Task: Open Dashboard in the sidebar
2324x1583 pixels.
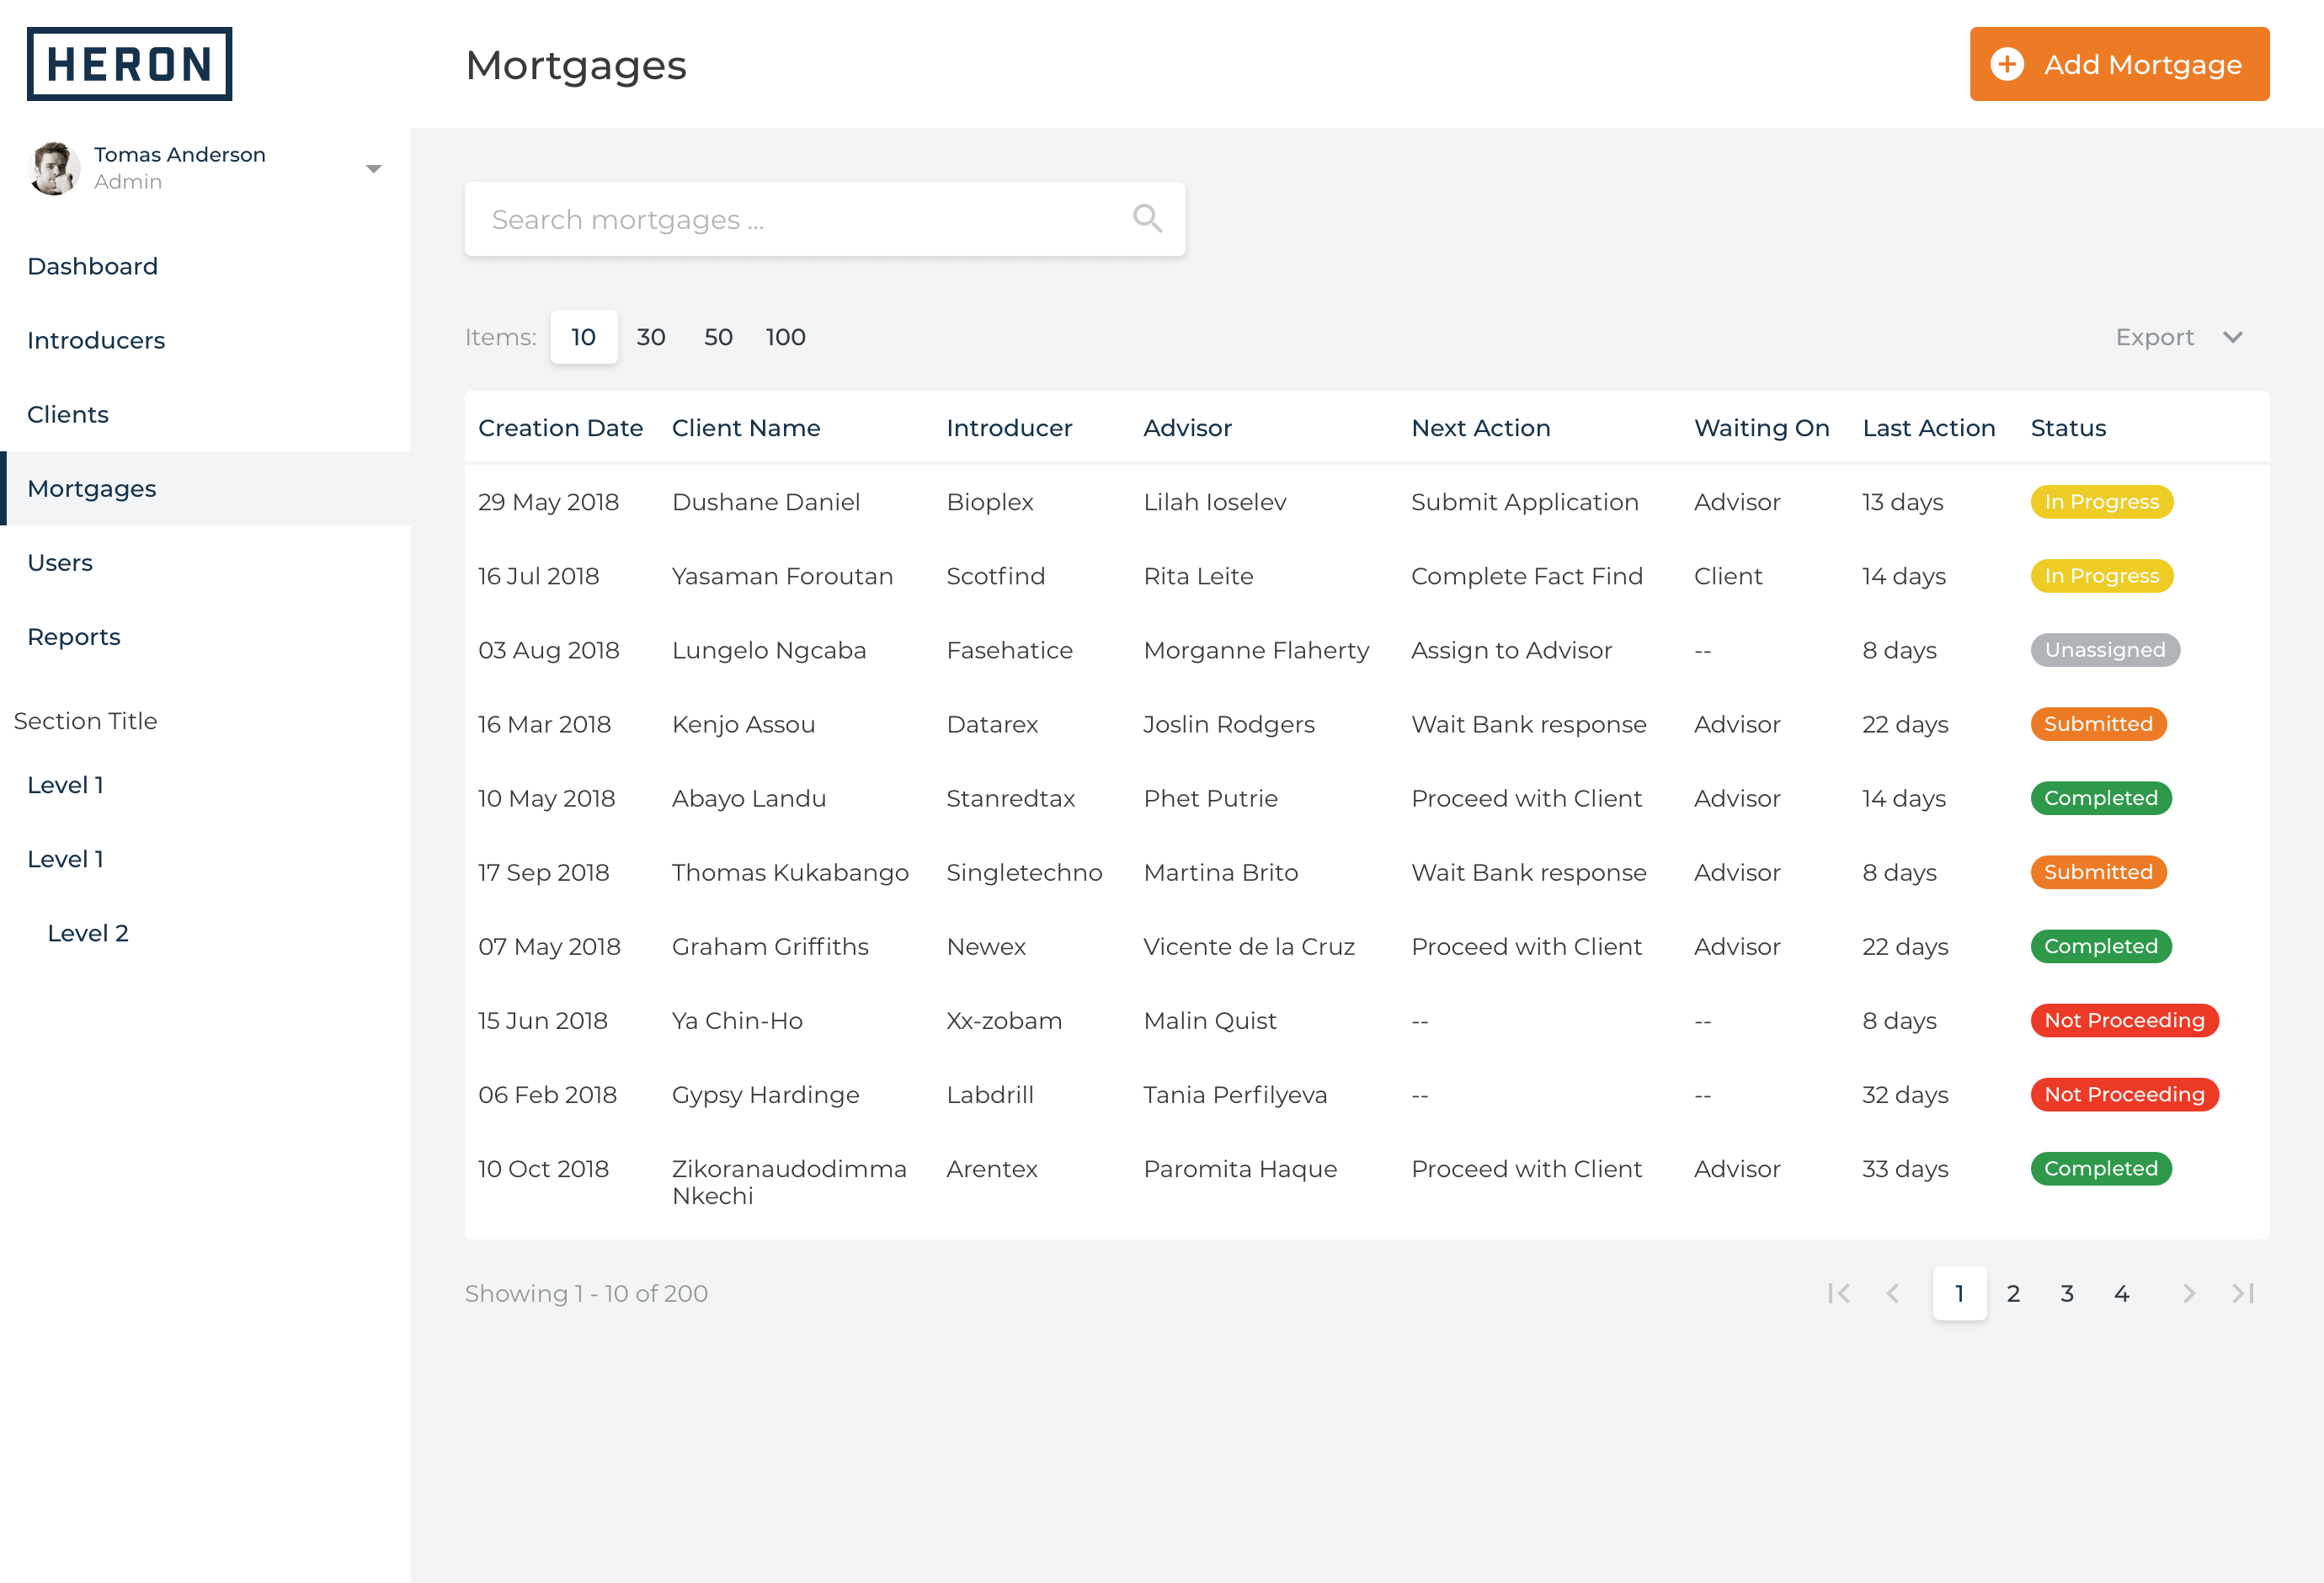Action: click(x=93, y=266)
